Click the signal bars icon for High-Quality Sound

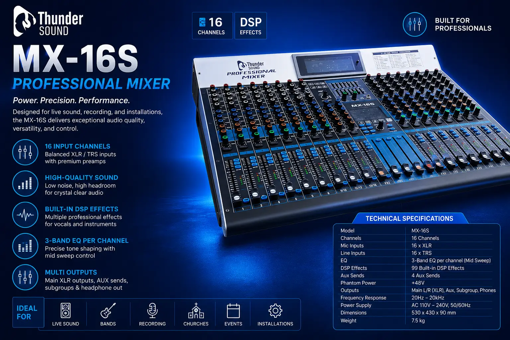(x=25, y=184)
